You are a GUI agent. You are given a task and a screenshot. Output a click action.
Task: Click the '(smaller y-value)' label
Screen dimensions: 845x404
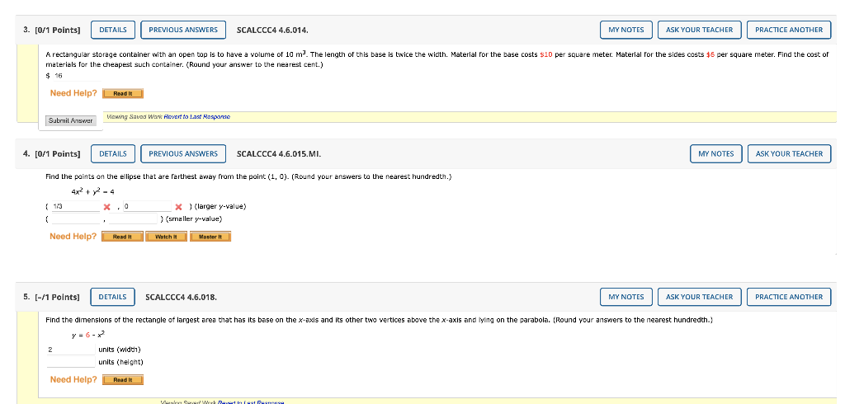pos(194,218)
